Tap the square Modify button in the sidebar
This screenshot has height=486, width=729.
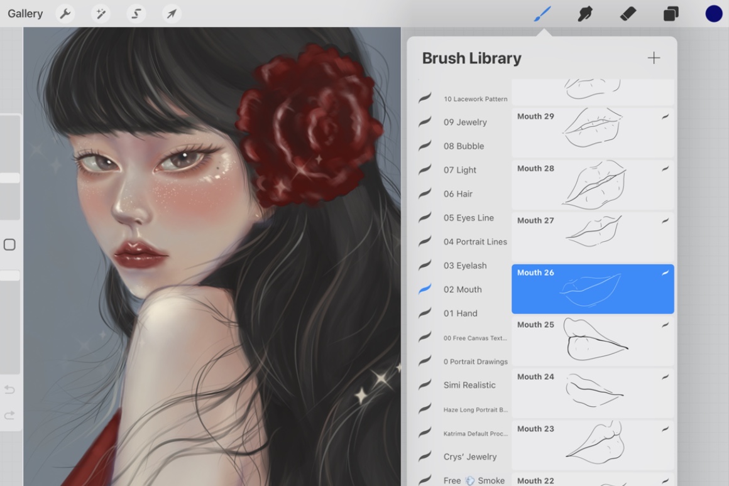click(10, 245)
